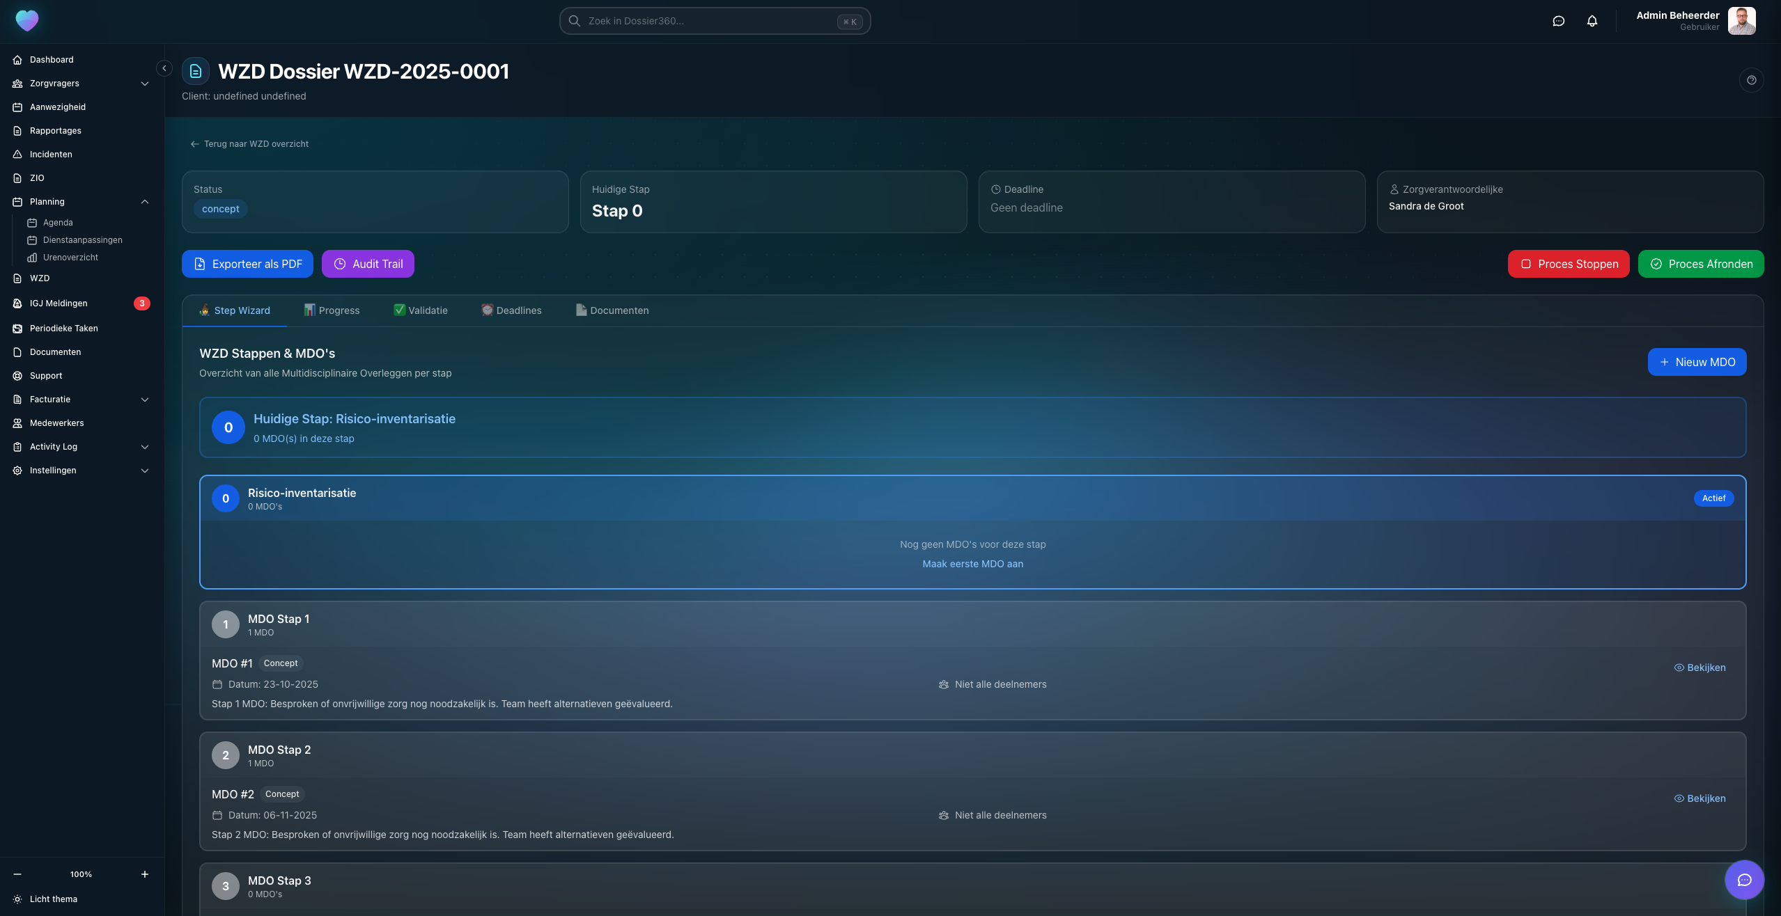Open the messages chat icon in header
1781x916 pixels.
[x=1558, y=21]
